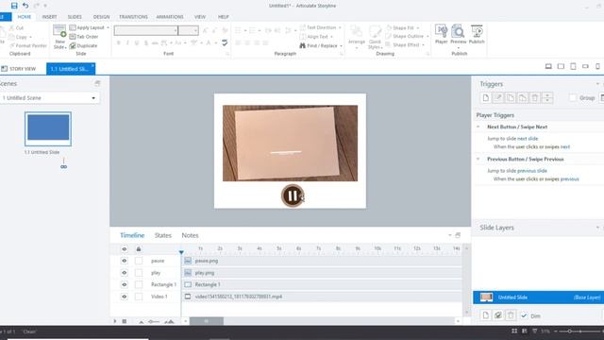
Task: Copy the selected trigger
Action: pos(511,98)
